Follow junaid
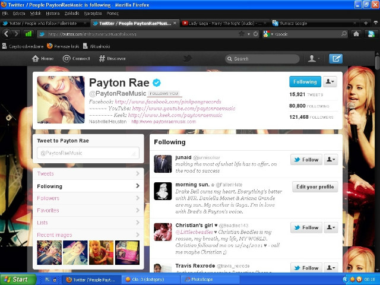 [x=306, y=160]
